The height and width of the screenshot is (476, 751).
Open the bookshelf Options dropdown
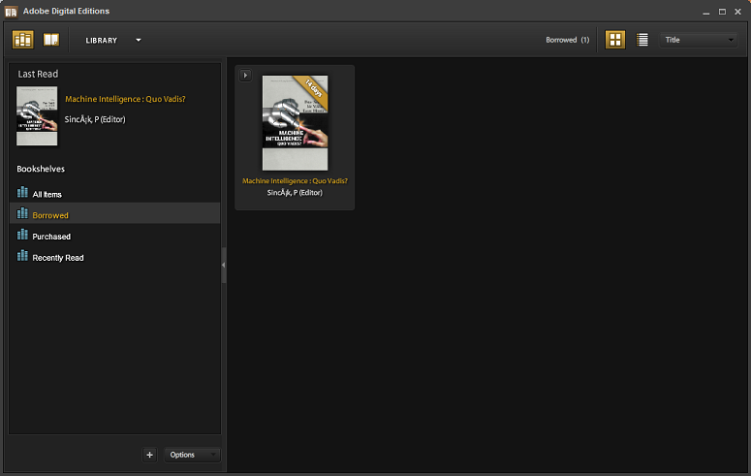tap(192, 455)
